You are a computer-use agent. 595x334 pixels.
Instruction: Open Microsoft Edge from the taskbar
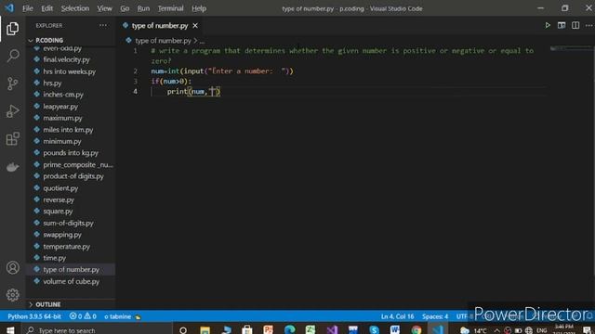[289, 330]
